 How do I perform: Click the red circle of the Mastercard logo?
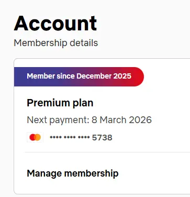32,137
